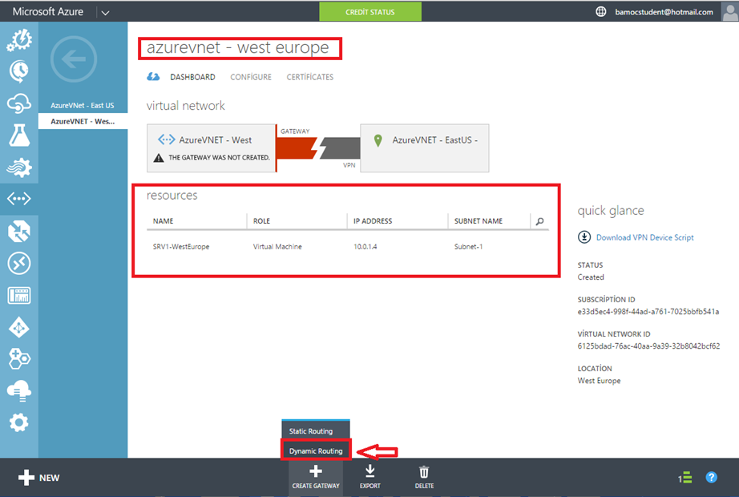
Task: Select AzureVNET - Wes... in the network list
Action: 83,121
